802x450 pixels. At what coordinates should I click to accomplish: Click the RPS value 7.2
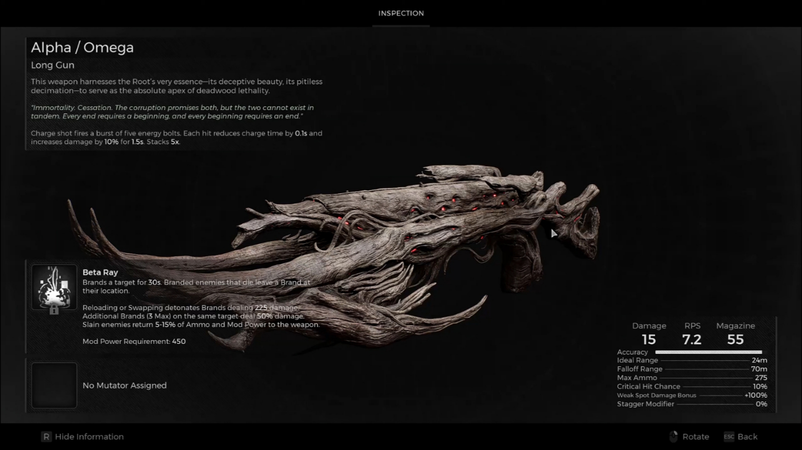pyautogui.click(x=691, y=340)
